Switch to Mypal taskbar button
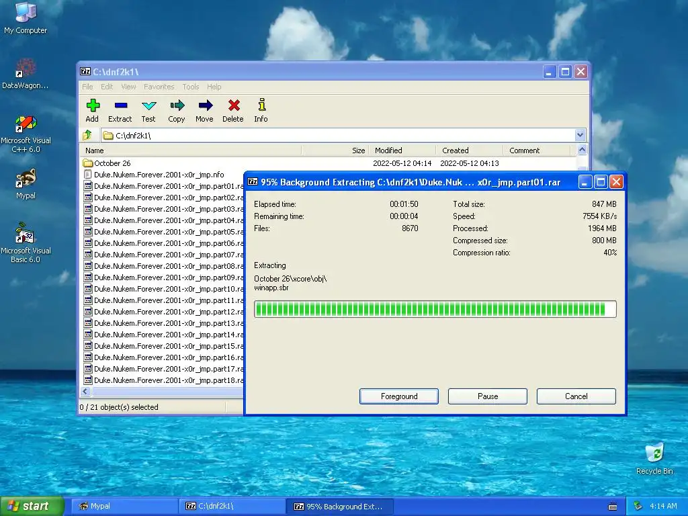This screenshot has width=688, height=516. point(124,506)
